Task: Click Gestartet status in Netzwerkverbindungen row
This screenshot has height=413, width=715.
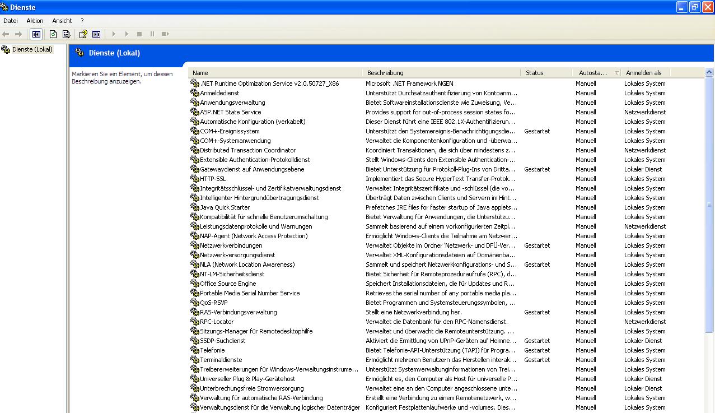Action: pyautogui.click(x=537, y=245)
